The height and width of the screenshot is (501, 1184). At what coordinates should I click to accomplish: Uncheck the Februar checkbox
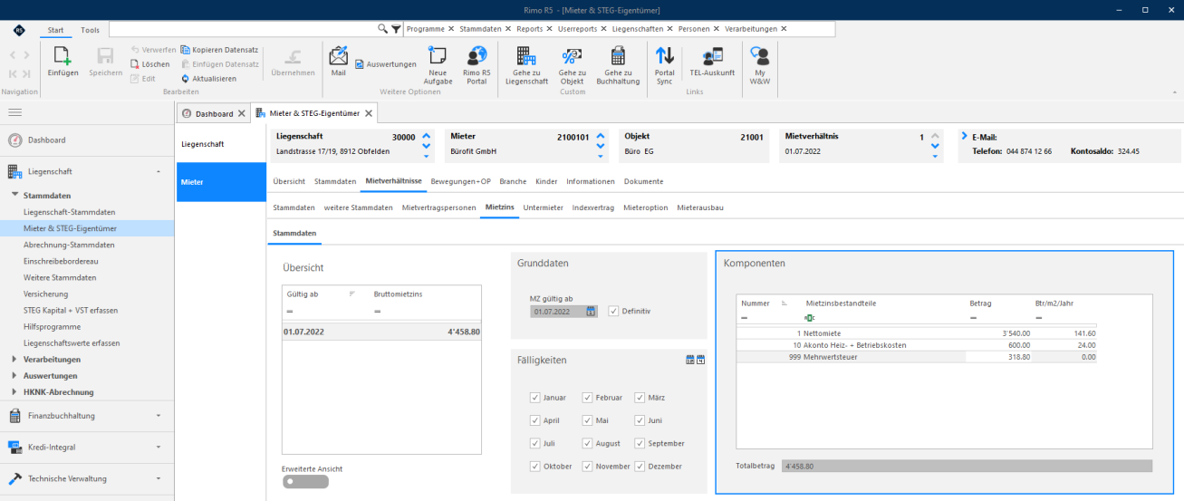click(x=587, y=398)
